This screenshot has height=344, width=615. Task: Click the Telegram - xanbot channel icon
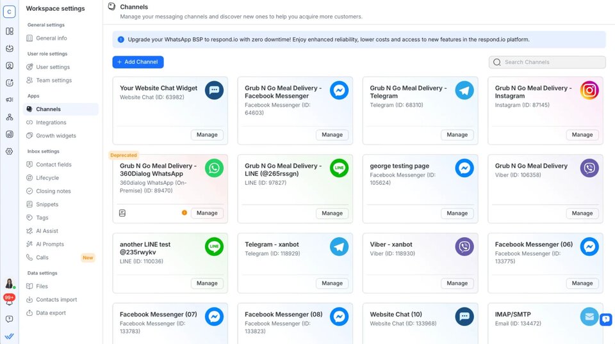tap(340, 247)
